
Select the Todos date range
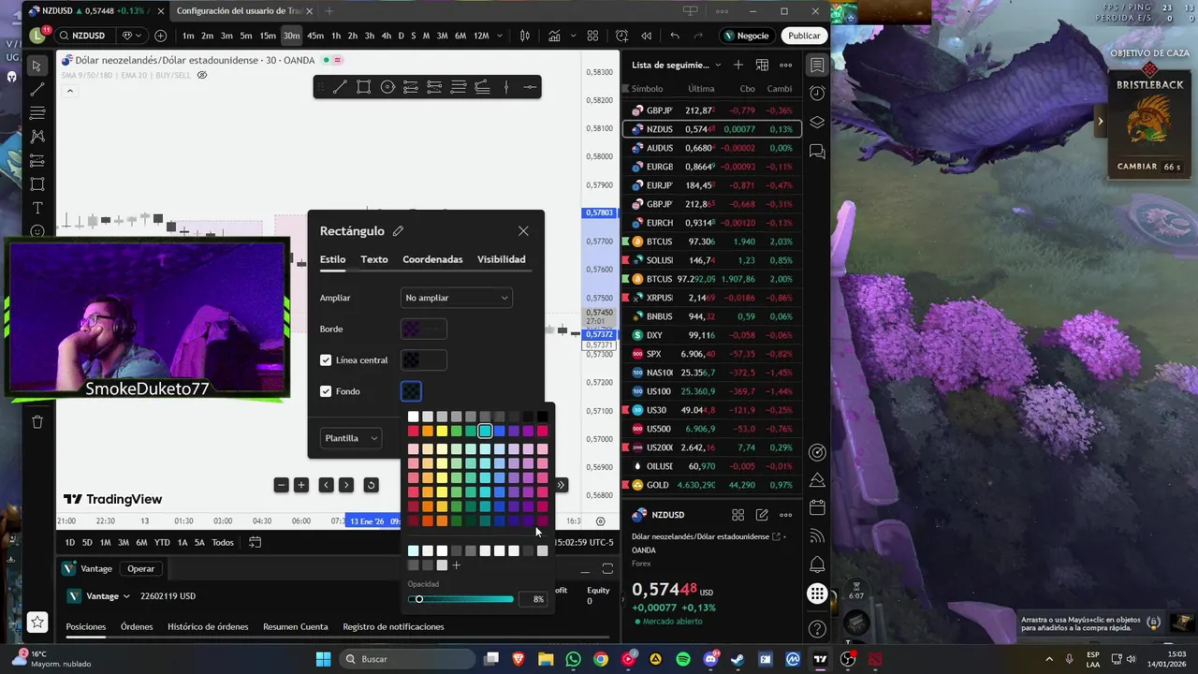(x=223, y=542)
